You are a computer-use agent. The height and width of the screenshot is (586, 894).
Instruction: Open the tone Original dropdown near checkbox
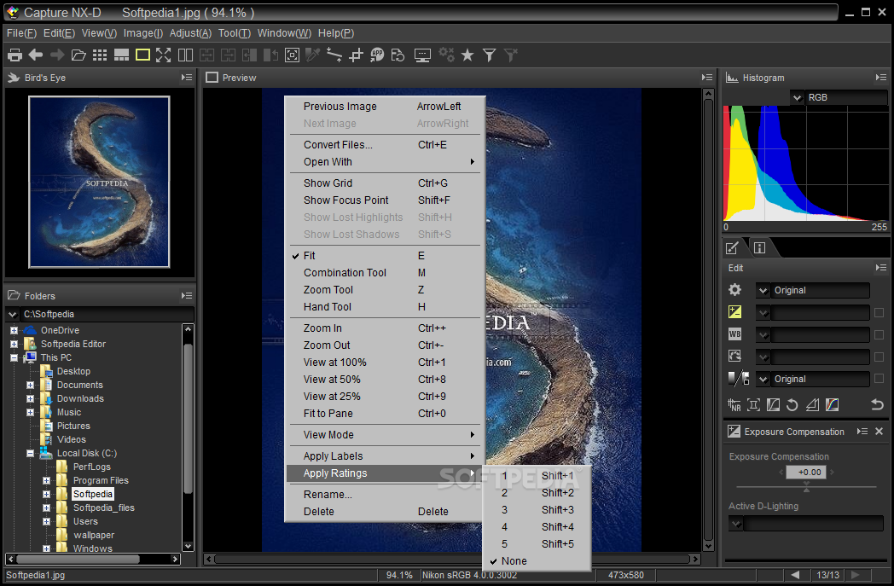[x=763, y=379]
